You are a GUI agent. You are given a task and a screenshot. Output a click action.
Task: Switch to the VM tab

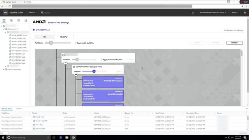[44, 37]
